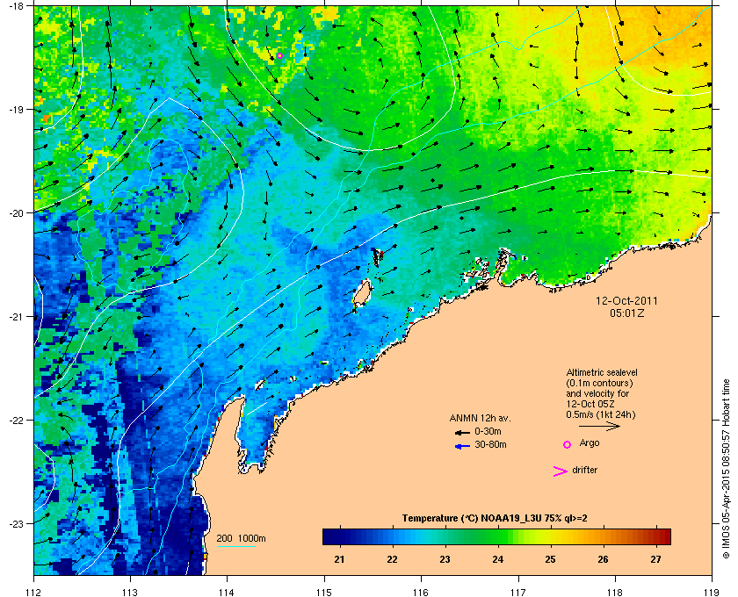Viewport: 738px width, 597px height.
Task: Click latitude axis label '-20'
Action: point(16,213)
